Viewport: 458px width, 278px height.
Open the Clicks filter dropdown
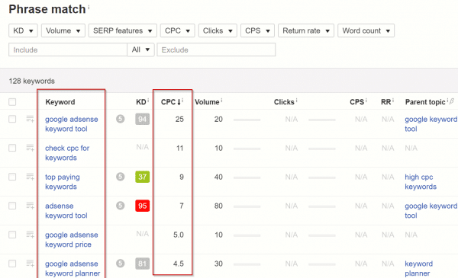click(218, 30)
